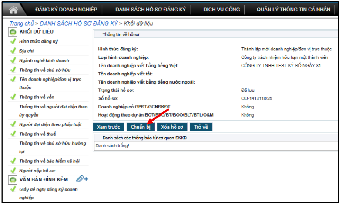Click company name CÔNG TY TNHH TEST KÝ SỐ NGÀY 31
This screenshot has height=205, width=339.
click(x=281, y=66)
